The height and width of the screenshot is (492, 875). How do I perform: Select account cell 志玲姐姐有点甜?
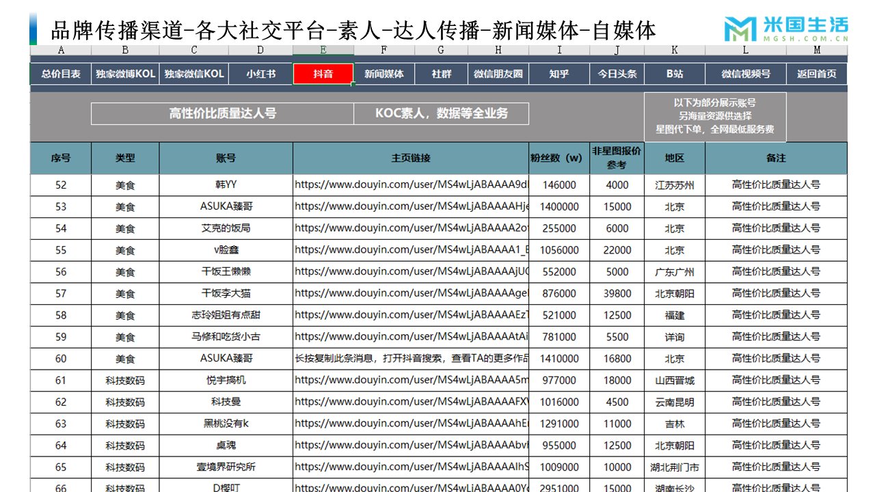click(x=226, y=315)
